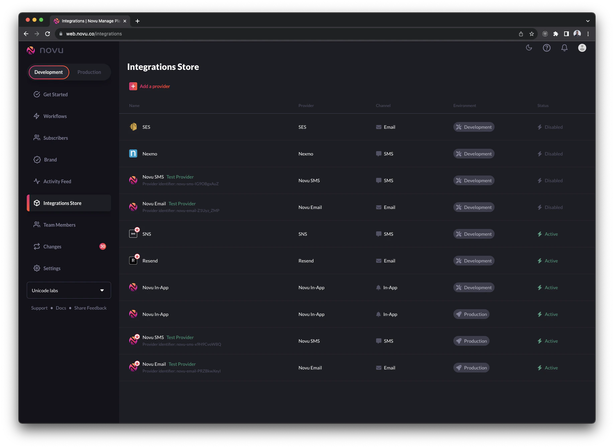Screen dimensions: 614x448
Task: Click the browser address bar URL
Action: click(x=94, y=34)
